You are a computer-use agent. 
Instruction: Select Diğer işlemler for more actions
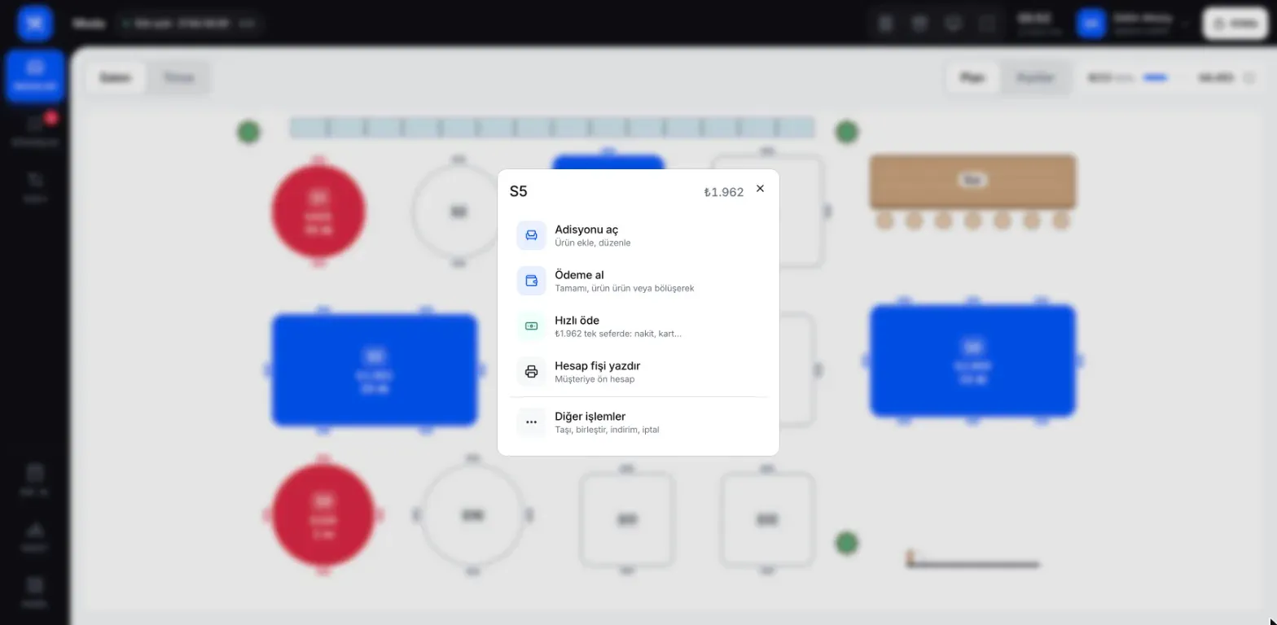(638, 422)
